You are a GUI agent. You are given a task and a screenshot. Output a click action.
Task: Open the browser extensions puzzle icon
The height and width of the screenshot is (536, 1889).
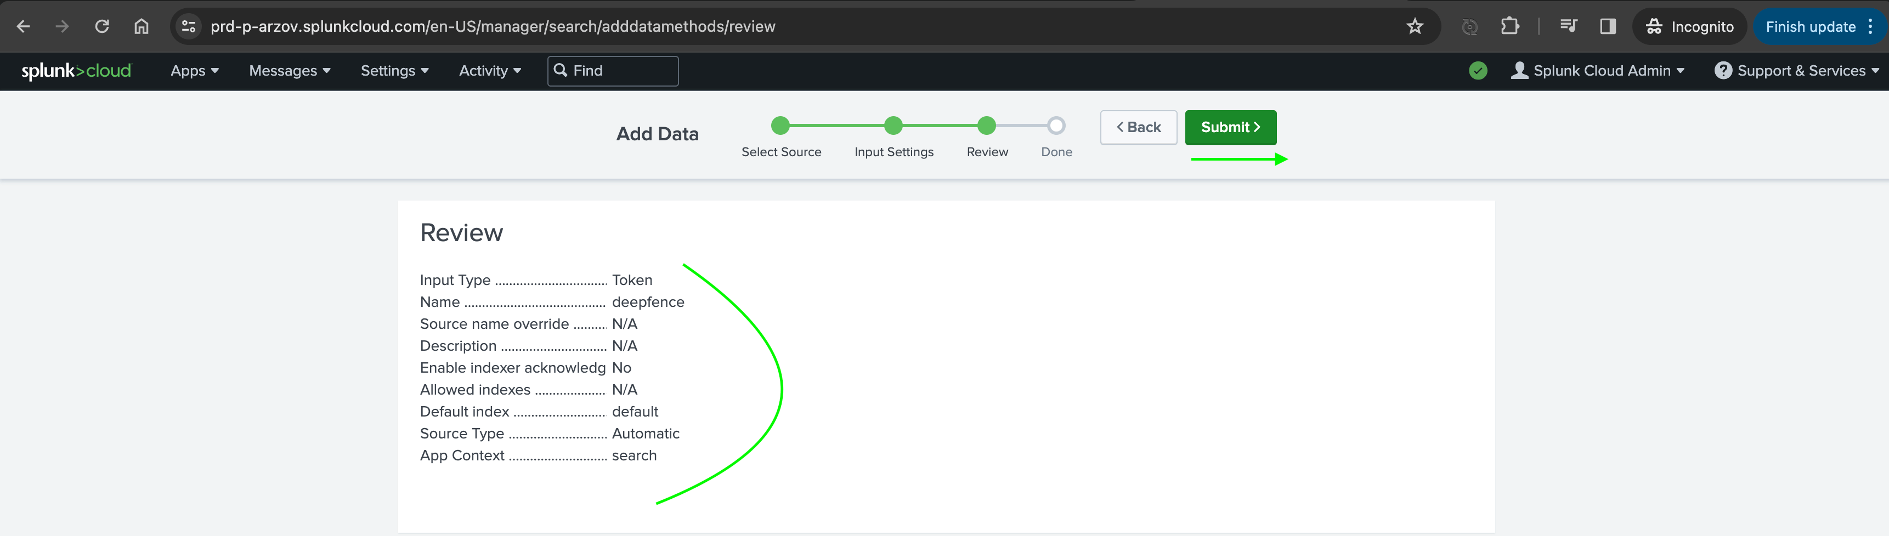[1510, 26]
